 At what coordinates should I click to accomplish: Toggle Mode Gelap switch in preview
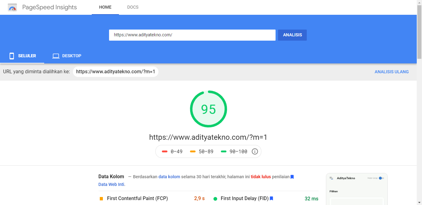(x=381, y=178)
